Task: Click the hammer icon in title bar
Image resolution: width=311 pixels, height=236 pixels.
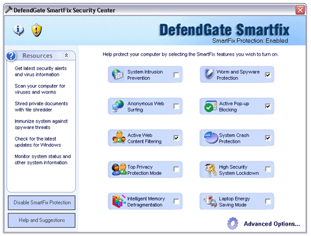Action: (8, 10)
